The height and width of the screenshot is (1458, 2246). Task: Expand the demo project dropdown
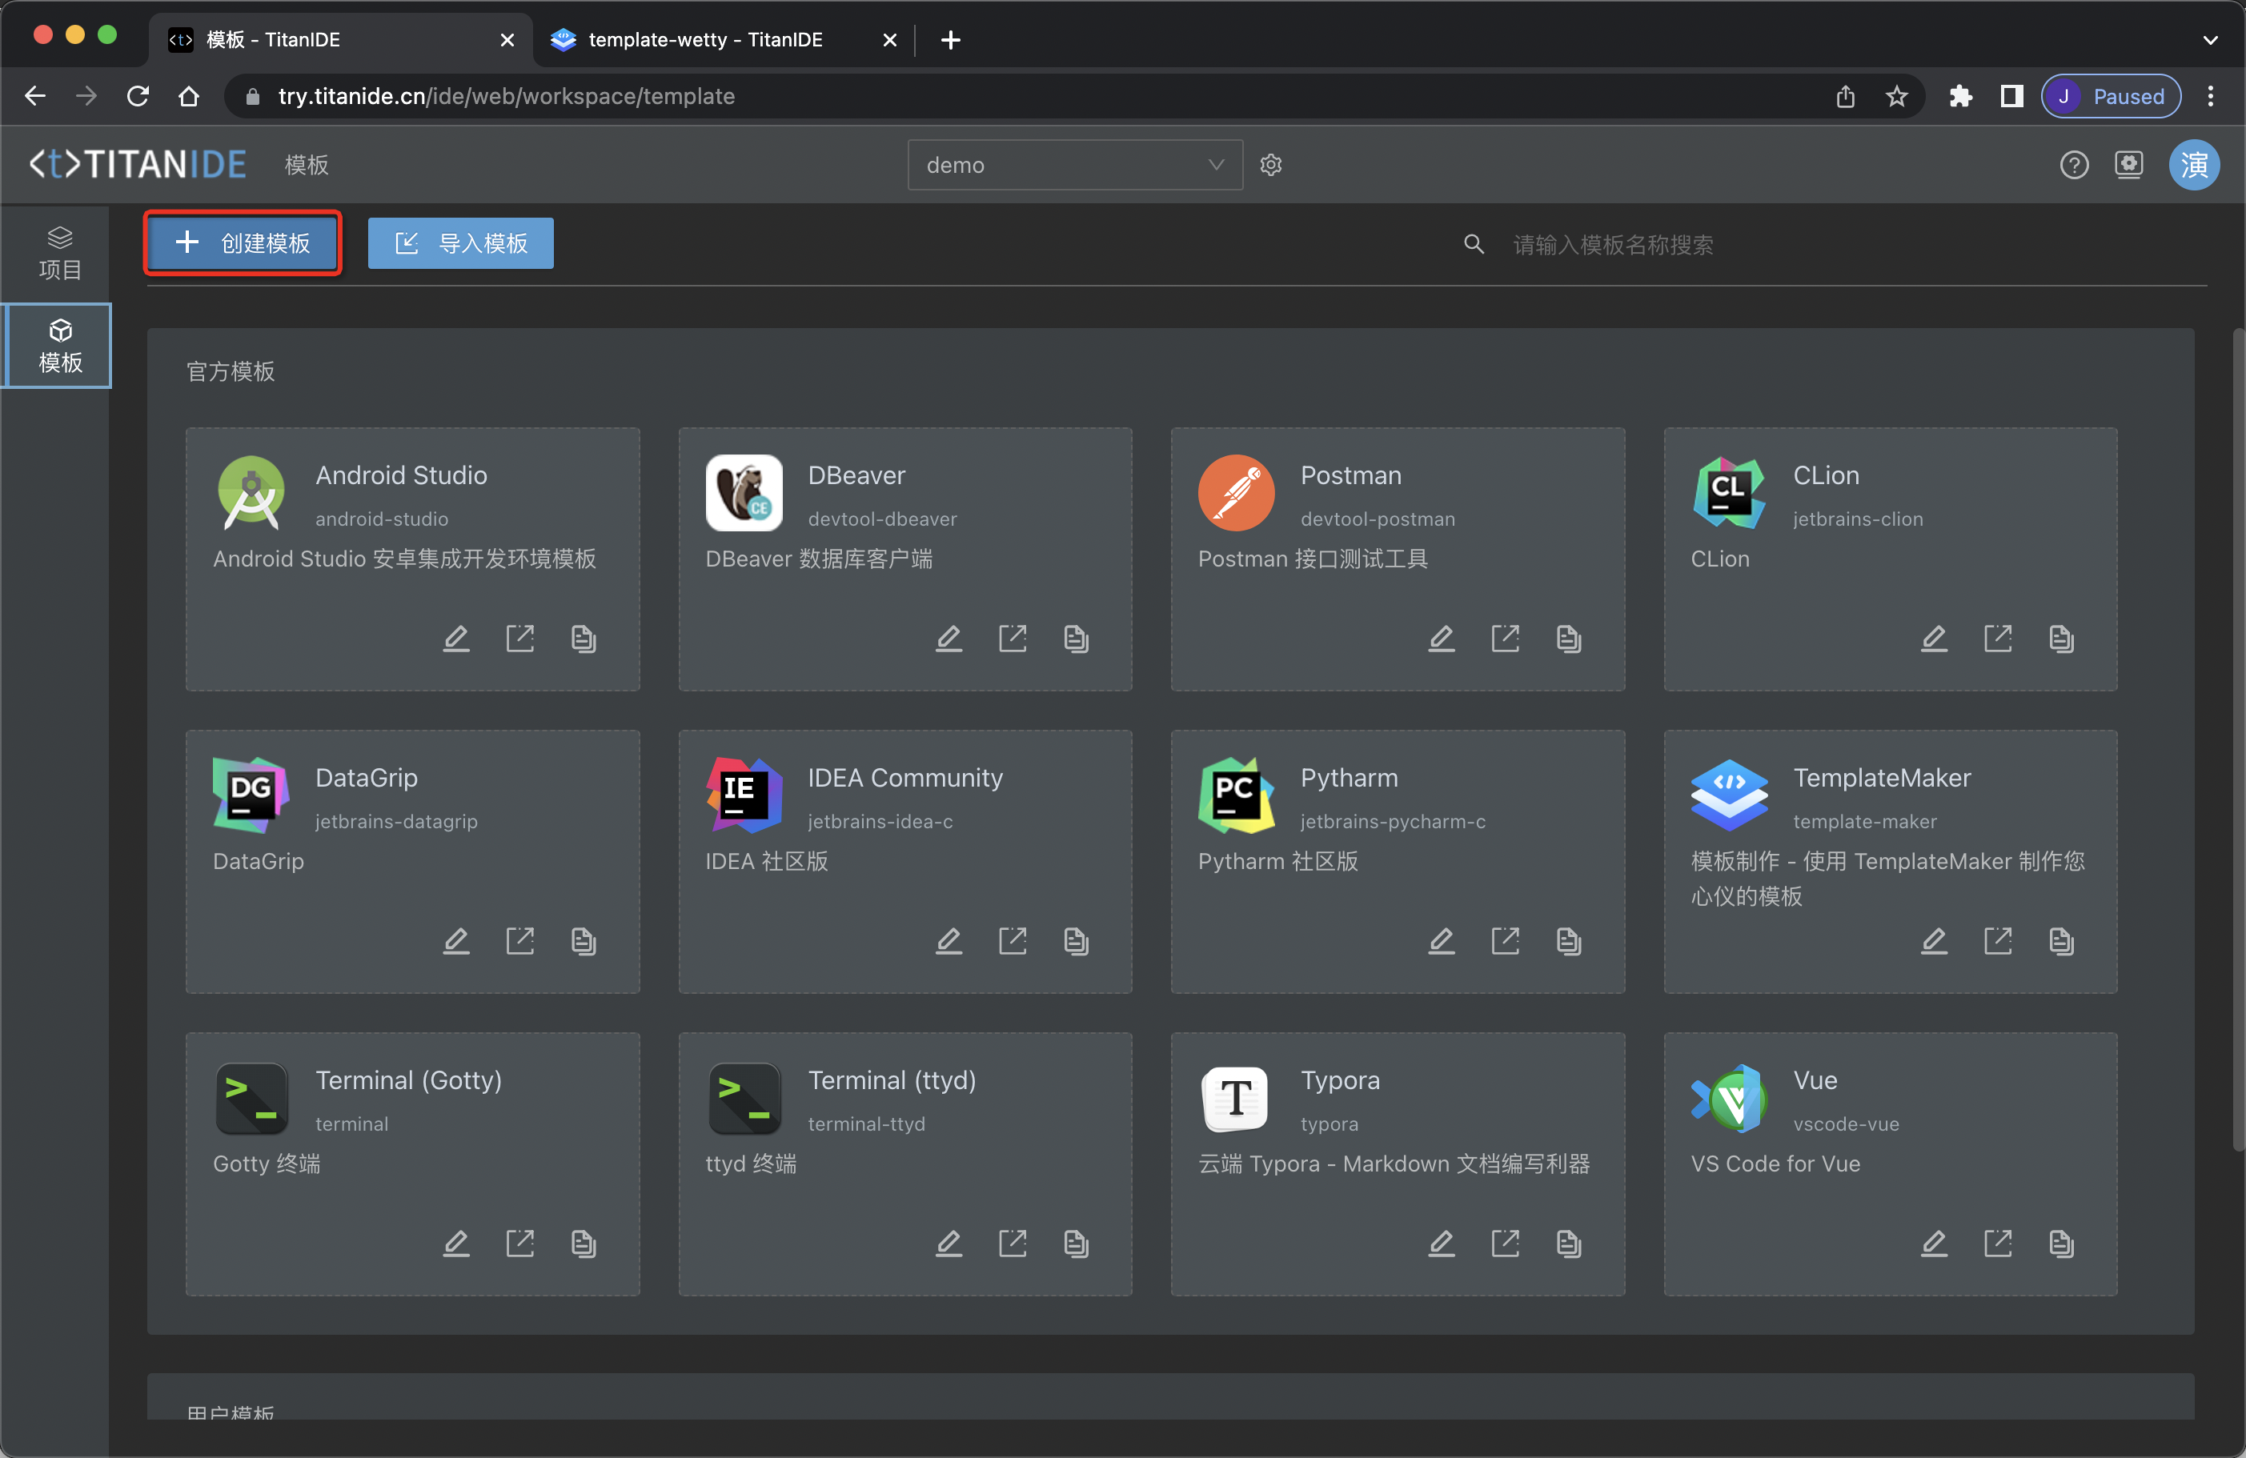coord(1074,165)
